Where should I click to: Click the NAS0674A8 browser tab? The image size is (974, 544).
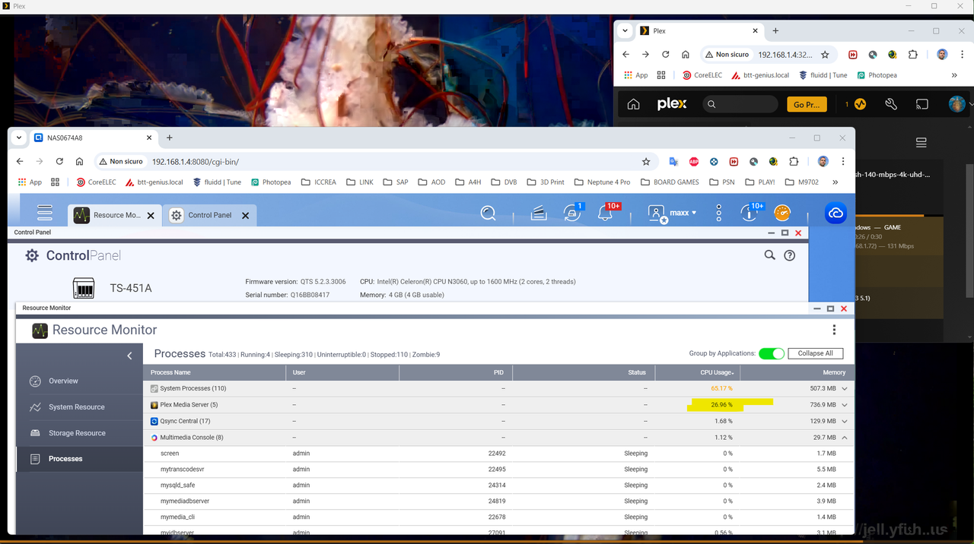point(91,138)
